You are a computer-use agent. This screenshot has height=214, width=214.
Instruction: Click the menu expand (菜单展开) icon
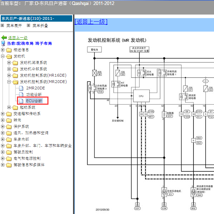pos(2,25)
